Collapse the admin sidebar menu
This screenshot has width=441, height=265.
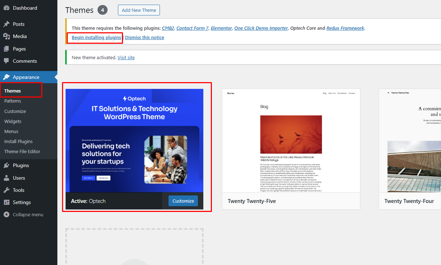(x=24, y=214)
